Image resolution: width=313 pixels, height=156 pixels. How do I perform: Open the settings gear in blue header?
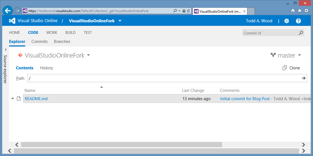click(286, 21)
